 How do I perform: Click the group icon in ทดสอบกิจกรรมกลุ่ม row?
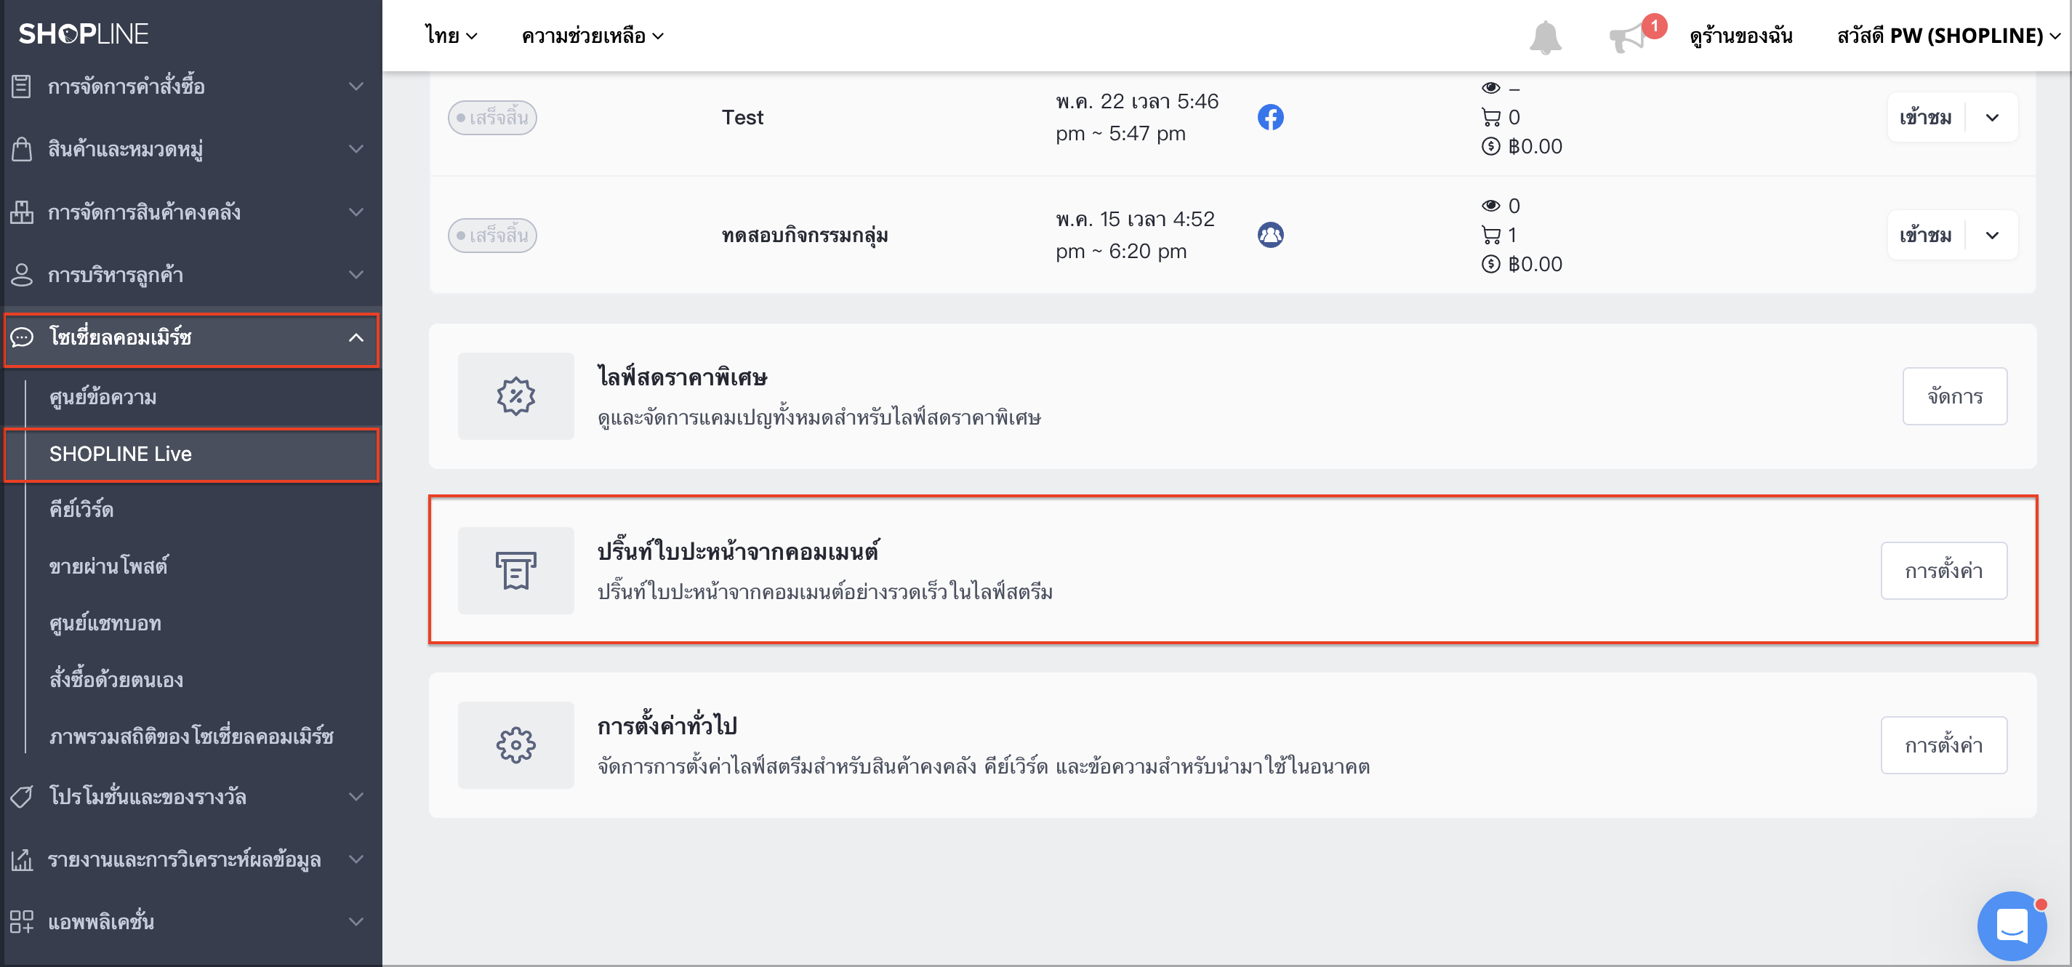[x=1270, y=235]
